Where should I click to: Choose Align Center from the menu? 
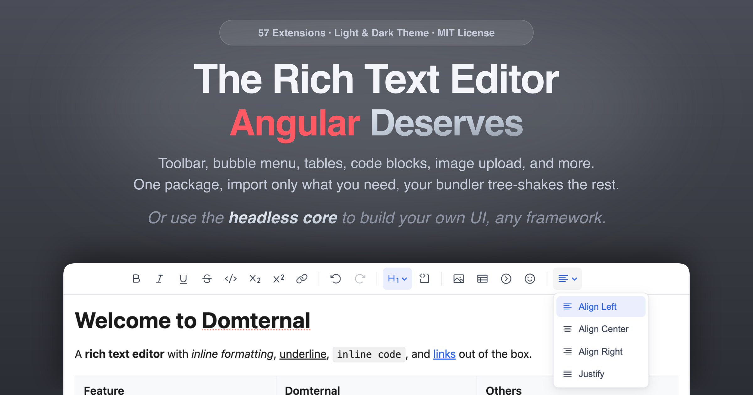point(601,329)
